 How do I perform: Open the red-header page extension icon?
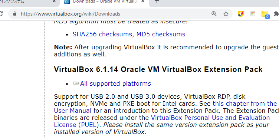coord(253,14)
